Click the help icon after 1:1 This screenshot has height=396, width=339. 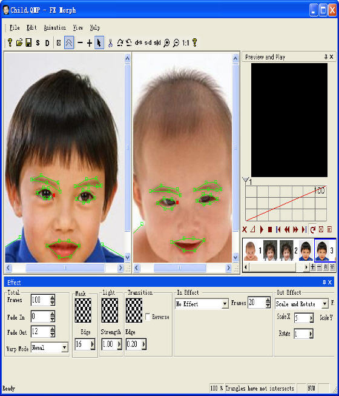coord(194,42)
